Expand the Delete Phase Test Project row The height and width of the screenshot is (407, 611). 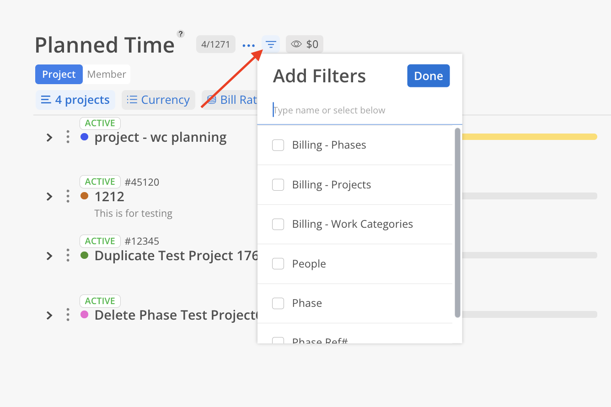click(49, 315)
